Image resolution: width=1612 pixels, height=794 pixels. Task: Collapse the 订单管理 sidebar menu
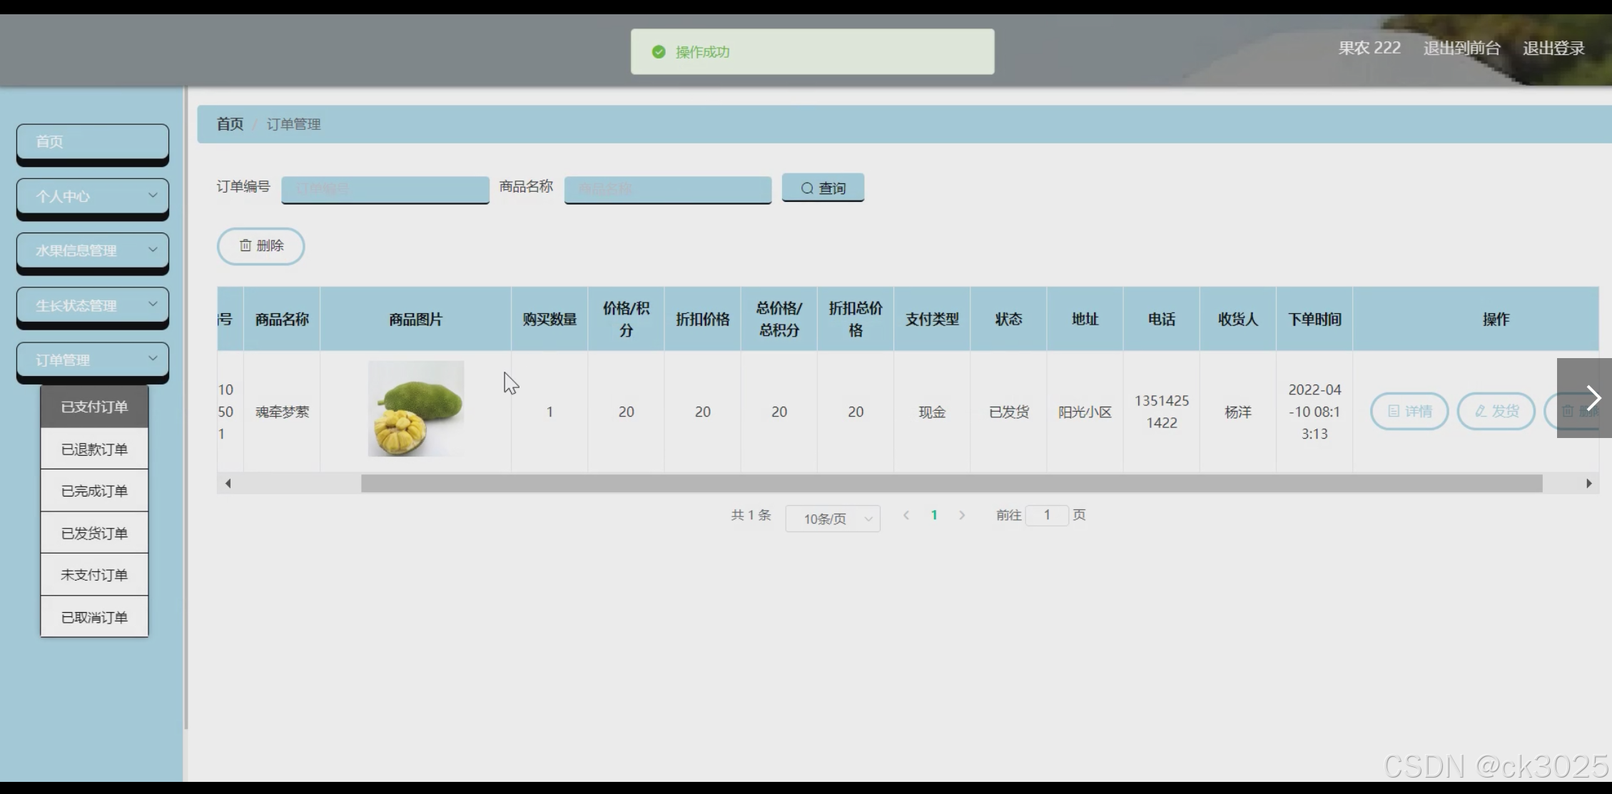pos(93,360)
